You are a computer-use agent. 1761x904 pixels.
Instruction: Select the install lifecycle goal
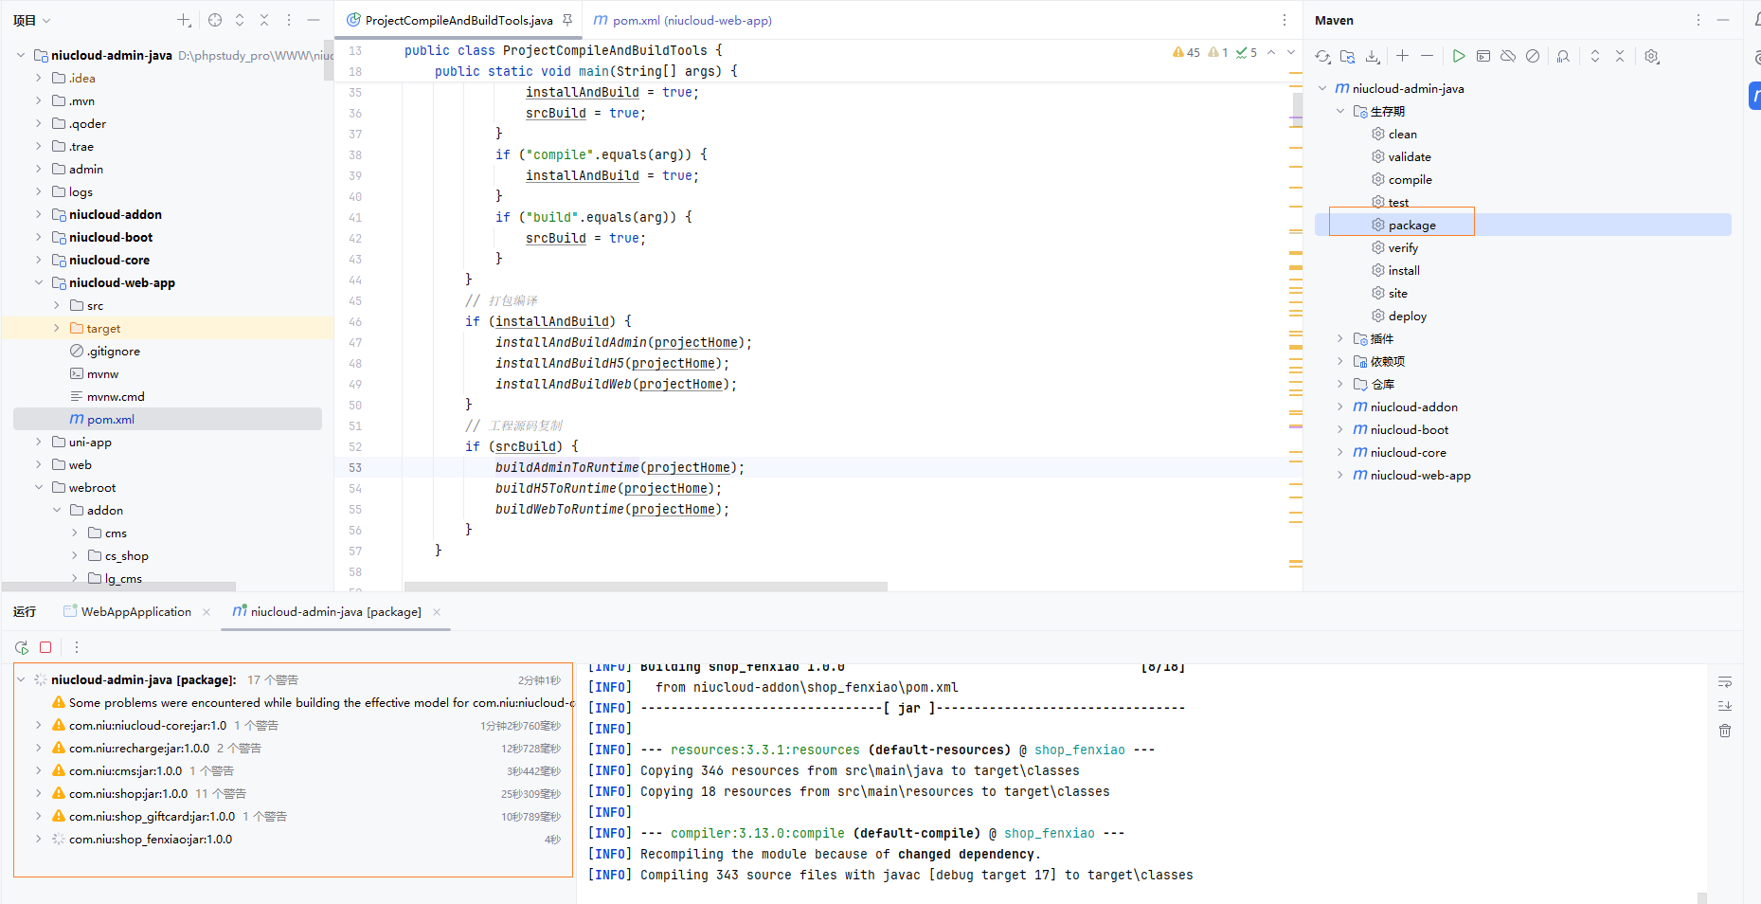pos(1404,270)
